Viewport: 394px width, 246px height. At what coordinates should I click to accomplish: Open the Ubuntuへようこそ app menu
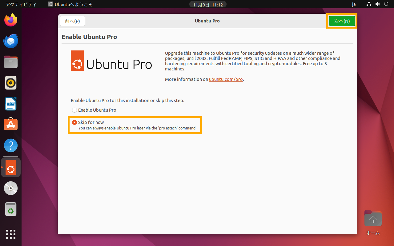point(70,4)
